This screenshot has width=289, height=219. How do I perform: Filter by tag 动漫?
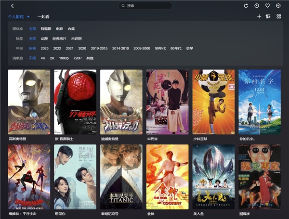(44, 39)
